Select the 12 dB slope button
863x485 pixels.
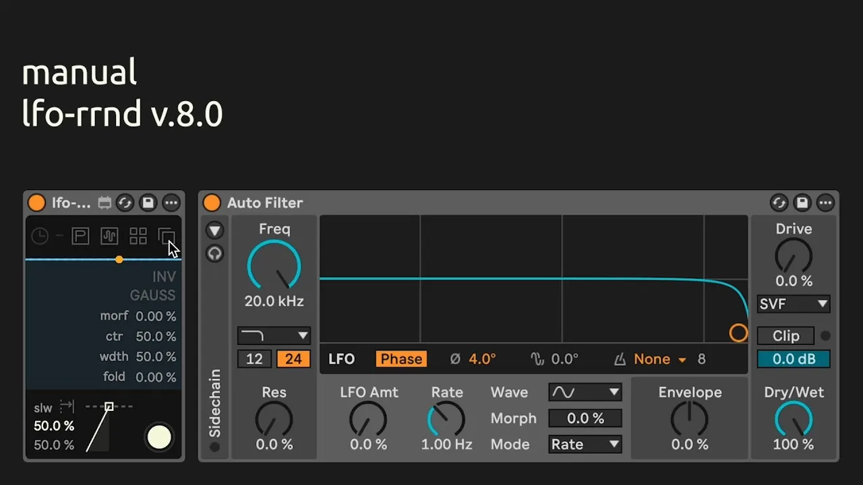point(254,359)
